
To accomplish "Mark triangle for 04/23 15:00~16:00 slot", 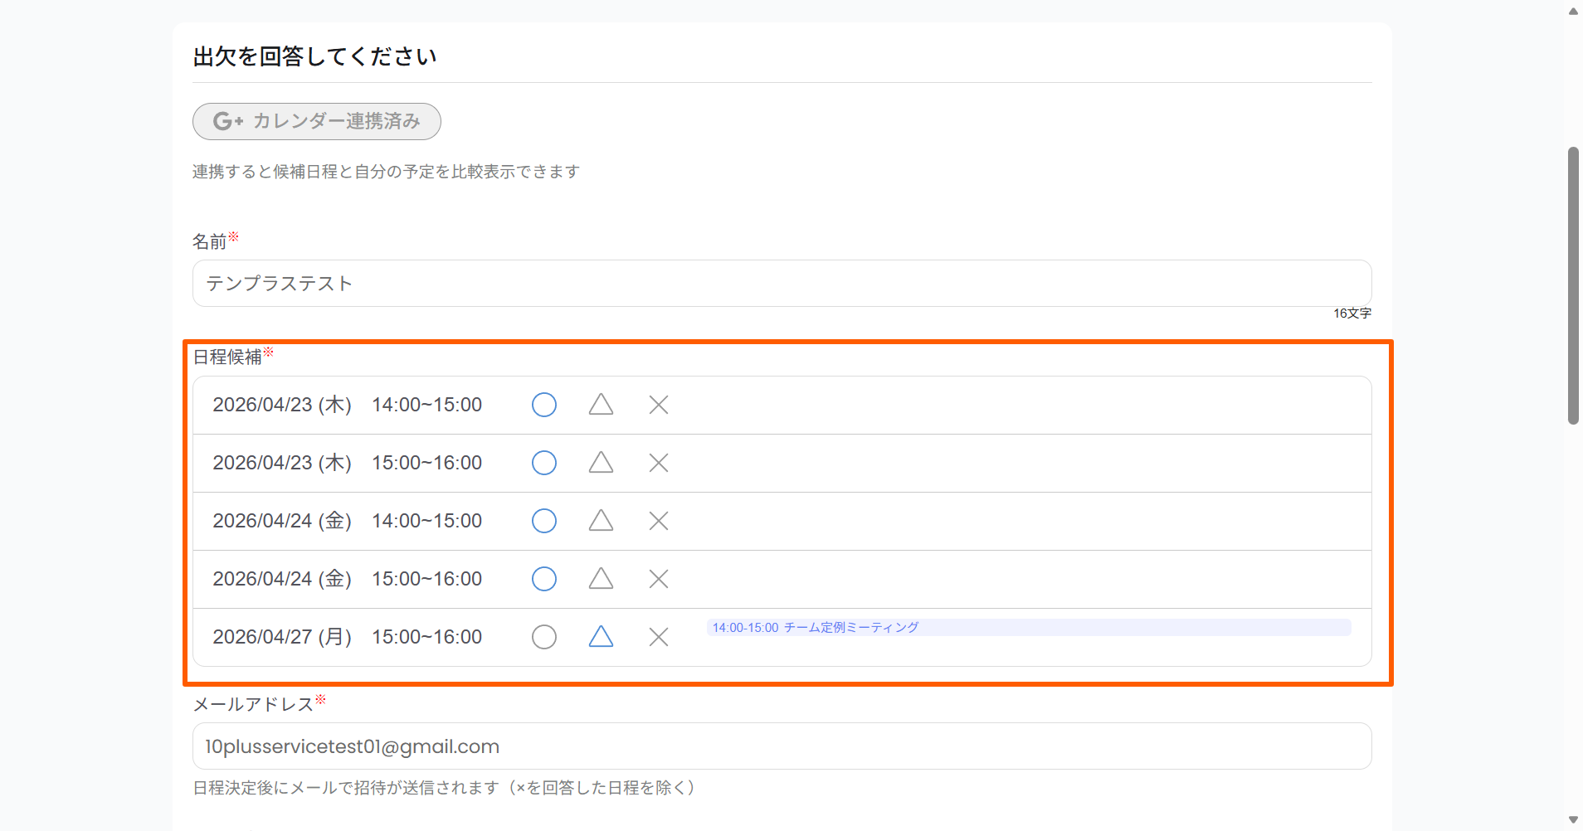I will [601, 463].
